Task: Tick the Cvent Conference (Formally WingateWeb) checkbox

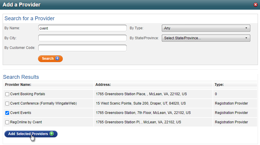Action: 7,103
